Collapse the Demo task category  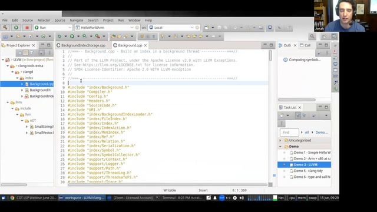280,147
